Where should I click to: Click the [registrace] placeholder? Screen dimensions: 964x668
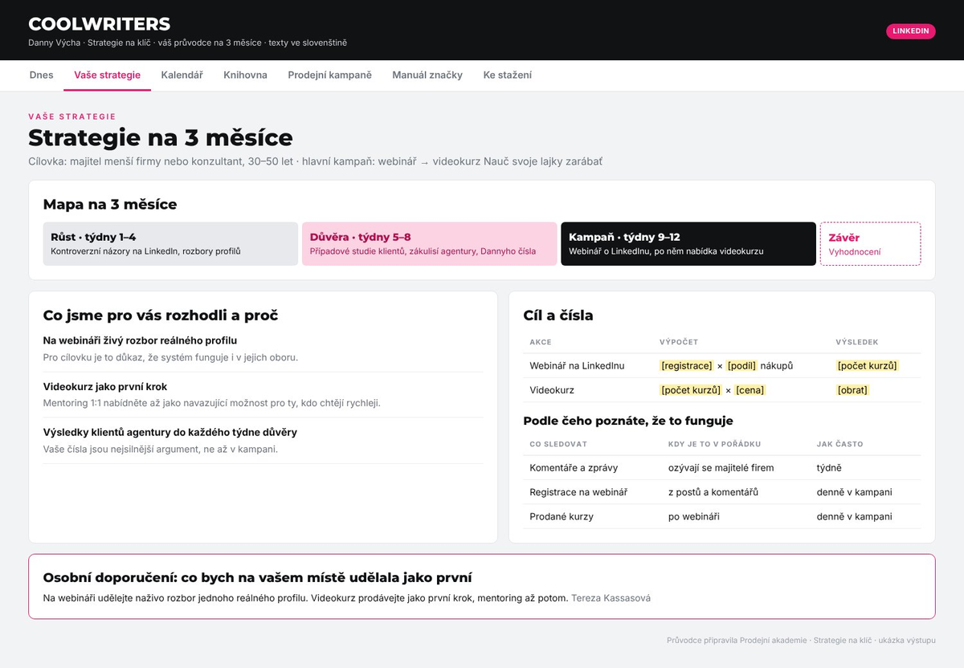pos(687,365)
